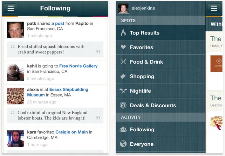Tap the fork and knife icon
The image size is (225, 156).
(123, 62)
